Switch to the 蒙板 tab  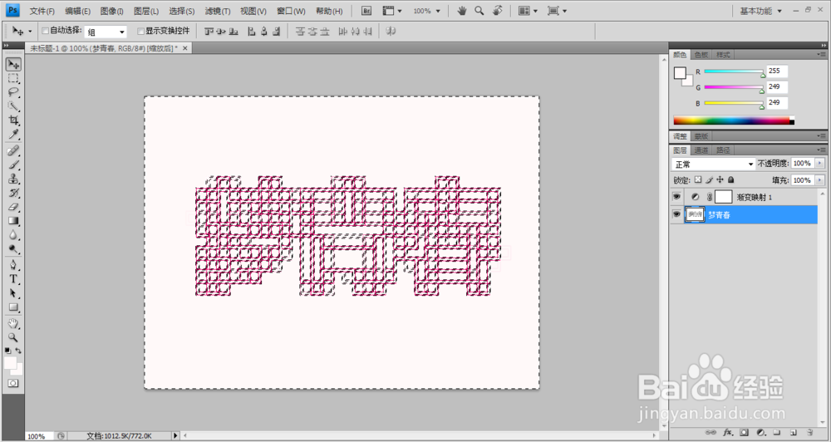pos(701,136)
